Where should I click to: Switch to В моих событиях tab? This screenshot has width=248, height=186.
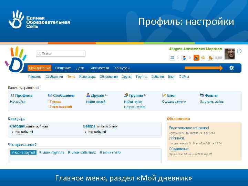coord(82,153)
